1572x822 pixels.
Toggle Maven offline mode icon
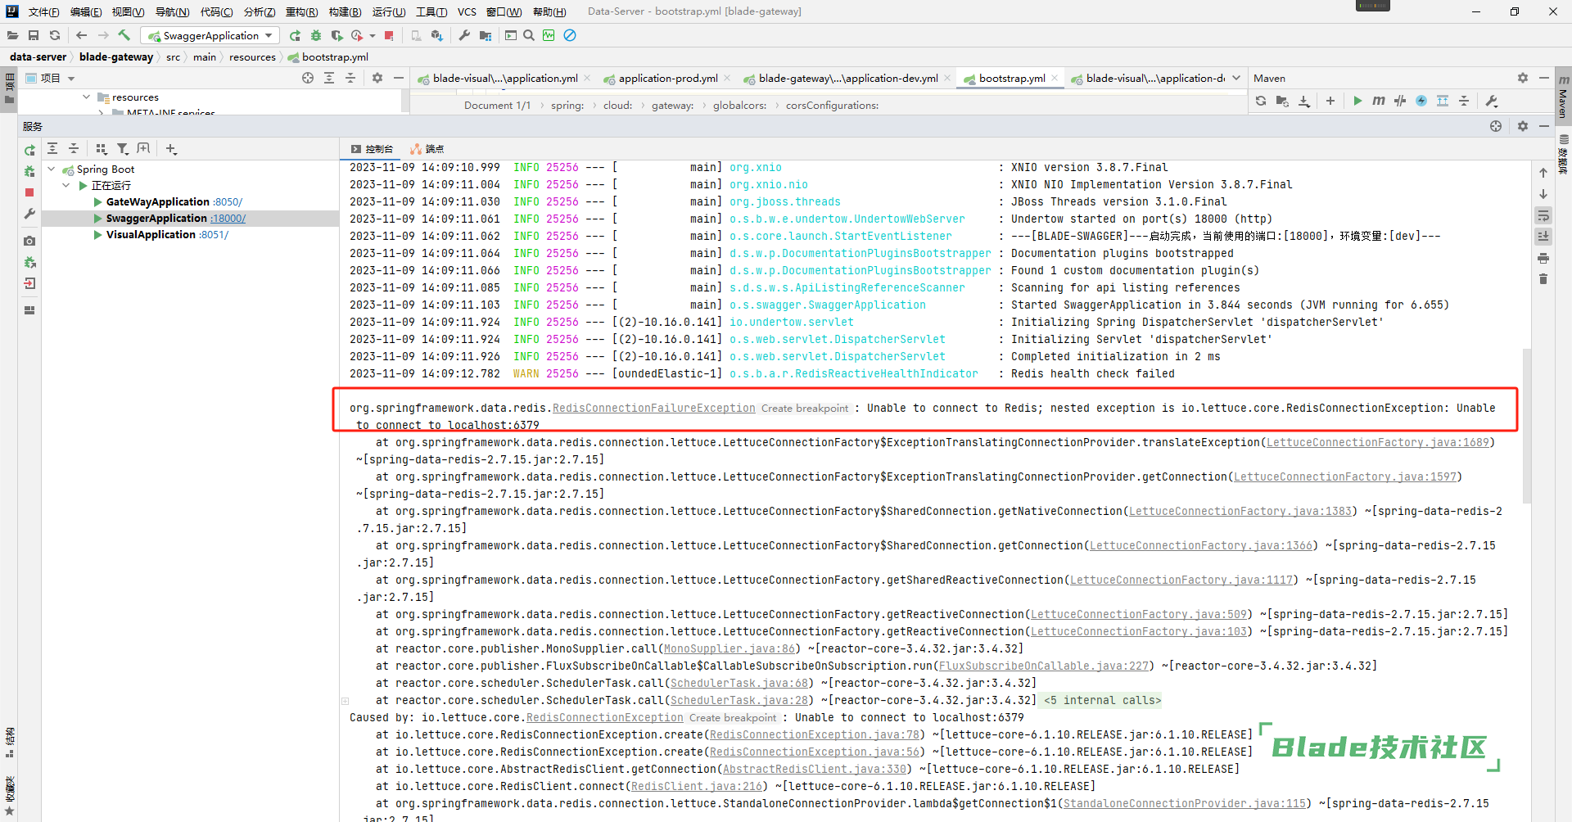point(1400,101)
